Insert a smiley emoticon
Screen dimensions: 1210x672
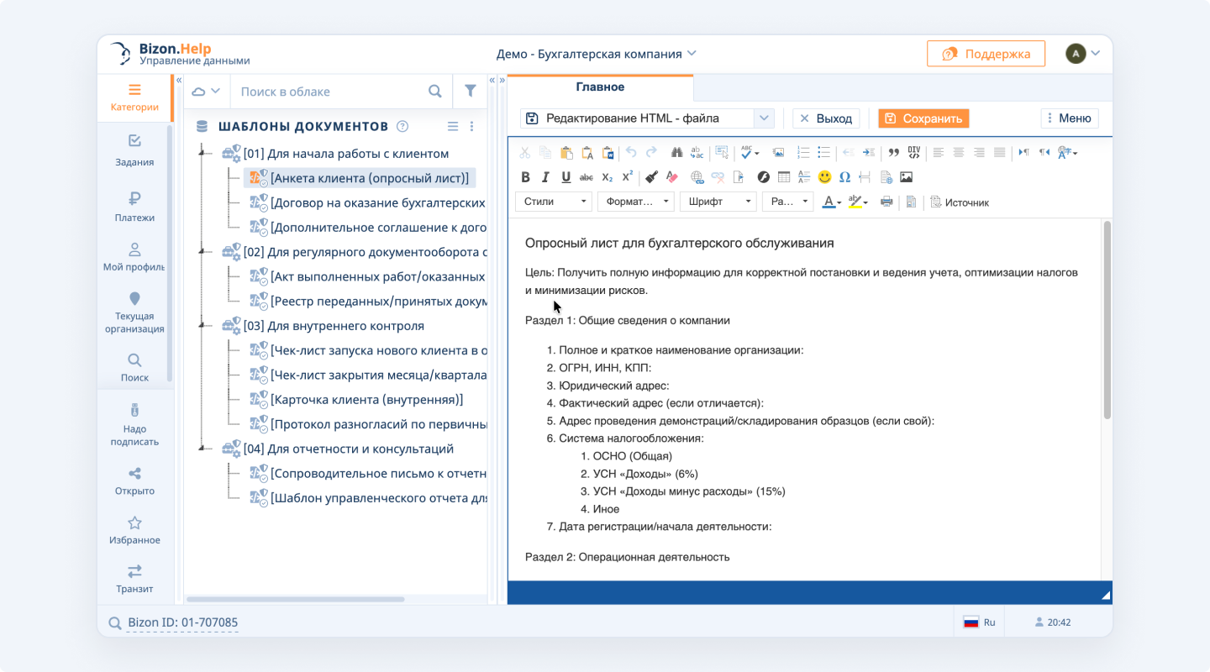click(823, 177)
